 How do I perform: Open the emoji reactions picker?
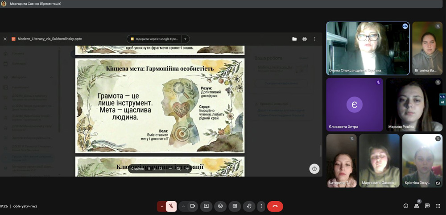(x=220, y=206)
